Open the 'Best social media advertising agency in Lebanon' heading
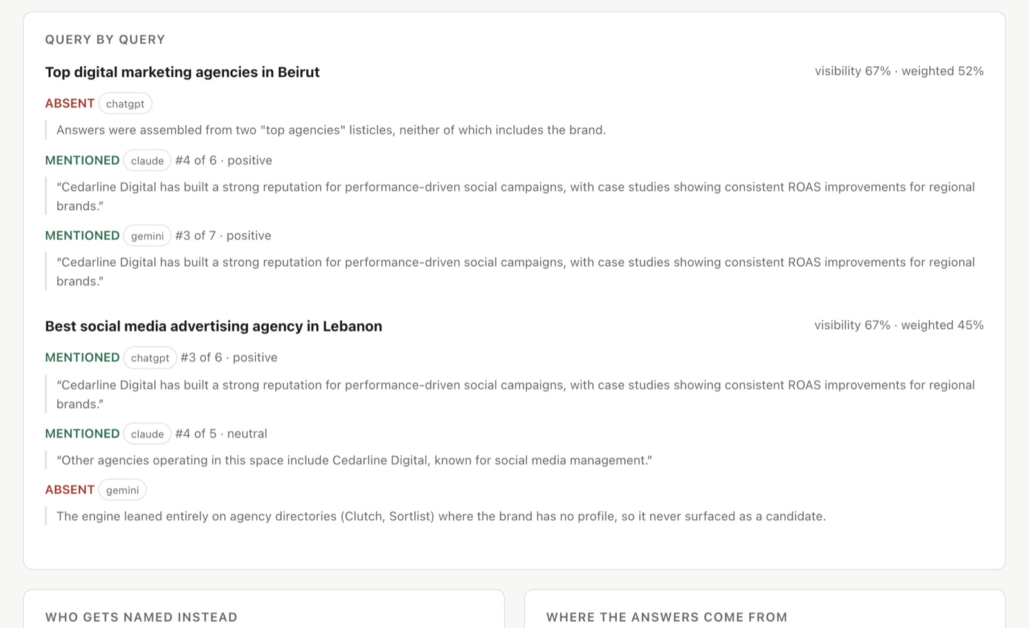Screen dimensions: 1029x628 214,326
